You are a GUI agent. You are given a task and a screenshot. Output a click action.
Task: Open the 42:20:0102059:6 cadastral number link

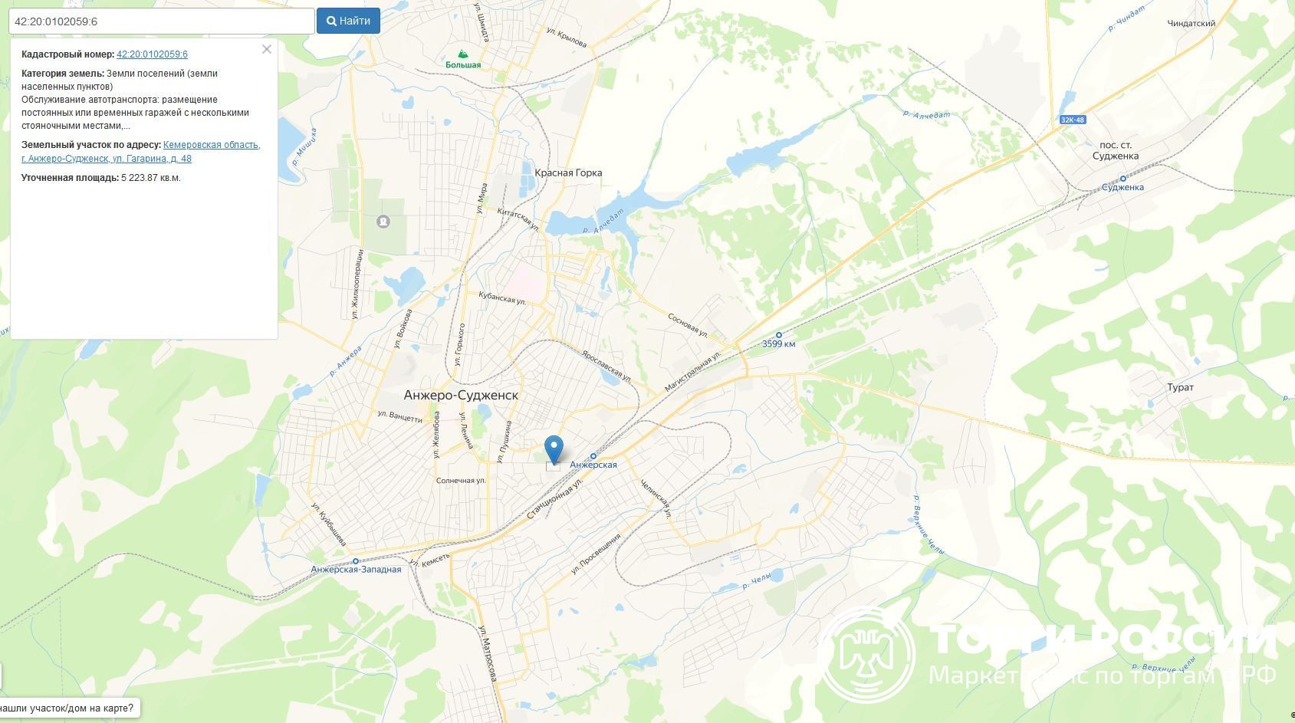(x=152, y=54)
